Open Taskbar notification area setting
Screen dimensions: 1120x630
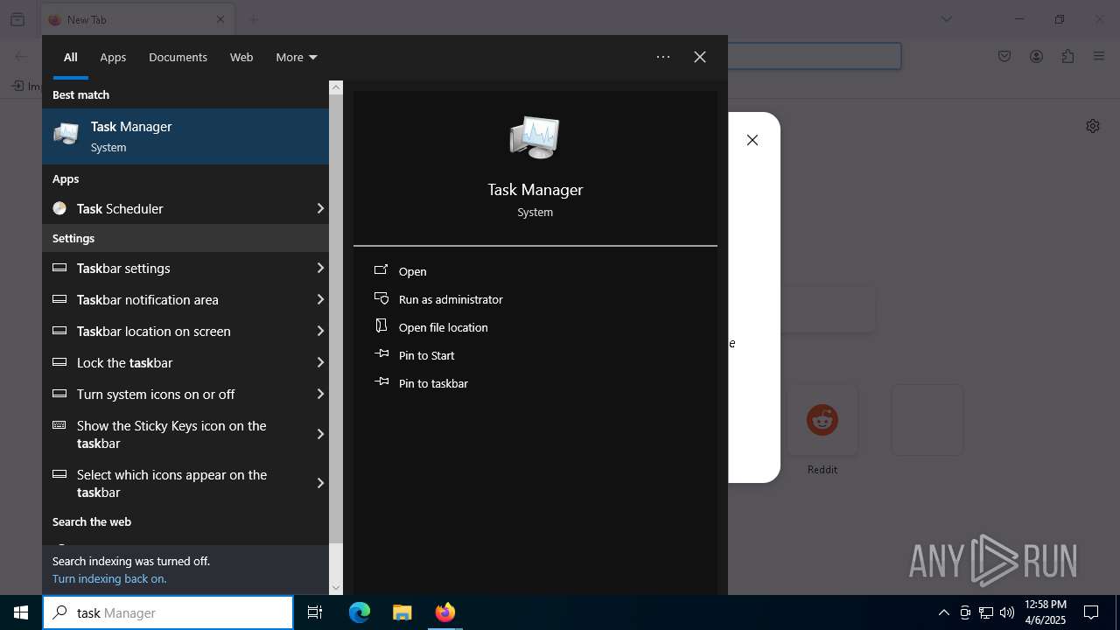point(175,299)
